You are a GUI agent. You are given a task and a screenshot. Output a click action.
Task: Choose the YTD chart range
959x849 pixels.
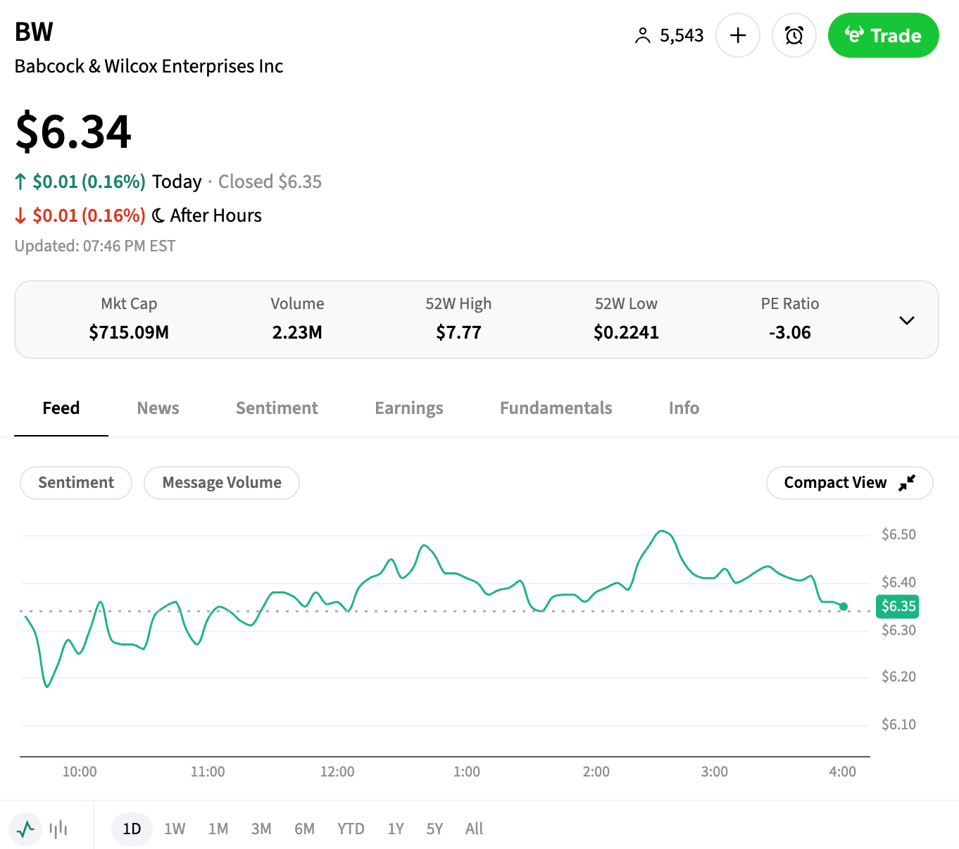point(351,829)
